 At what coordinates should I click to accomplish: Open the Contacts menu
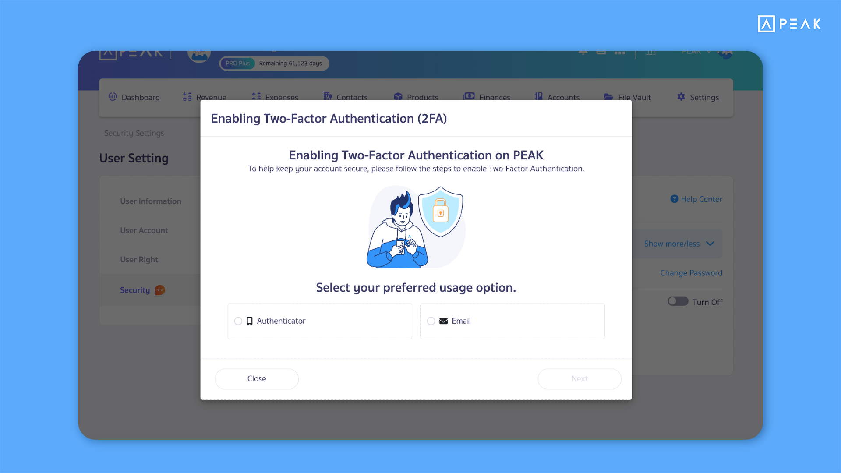[x=346, y=97]
